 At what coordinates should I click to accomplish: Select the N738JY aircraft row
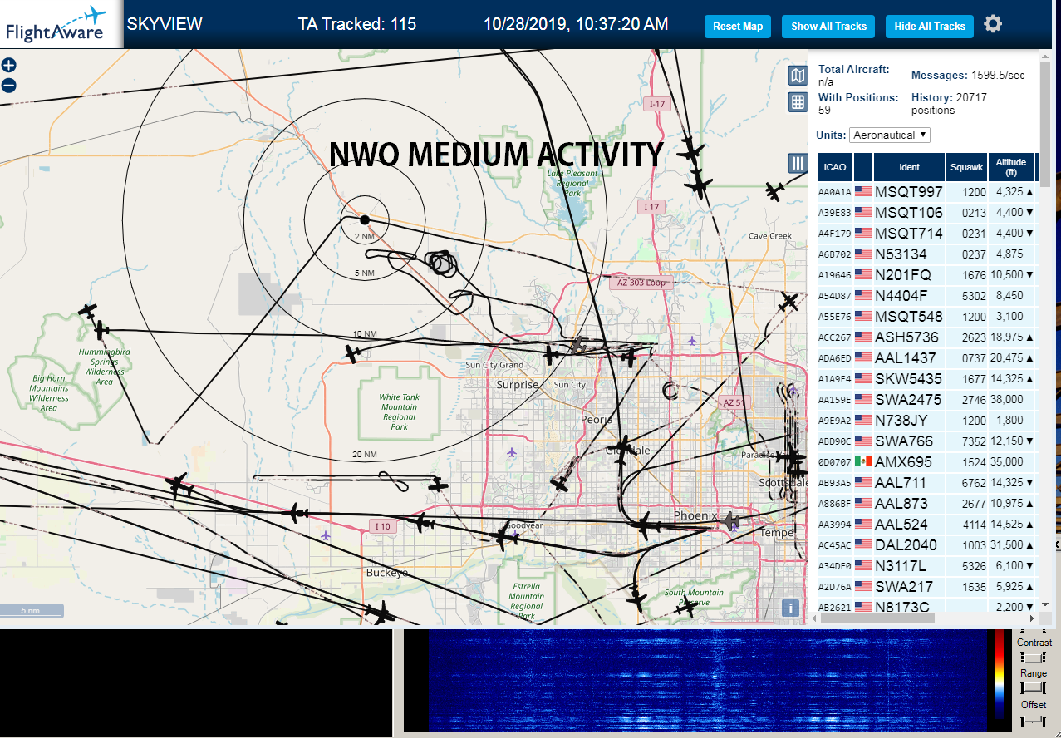pos(926,420)
